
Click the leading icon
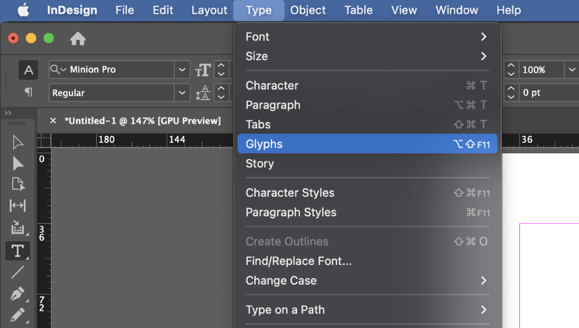coord(203,93)
